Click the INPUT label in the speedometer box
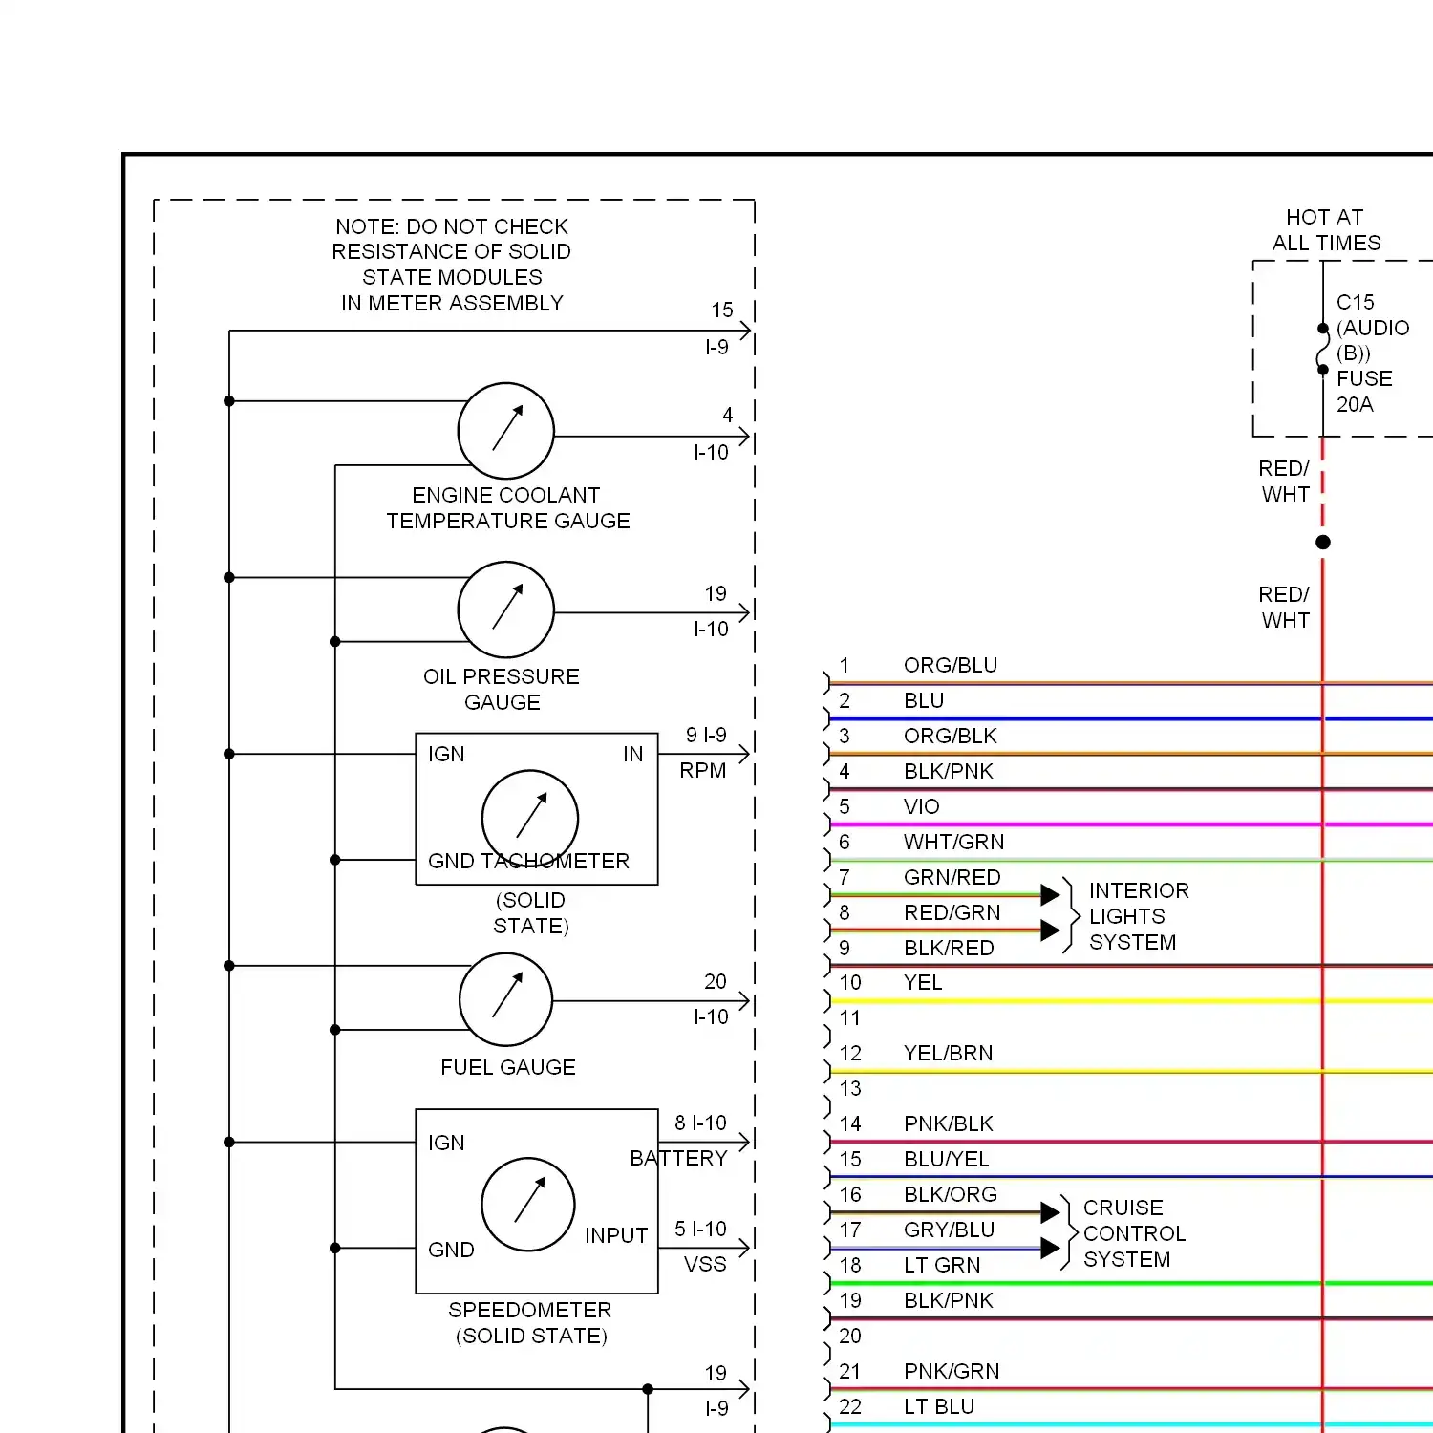1433x1433 pixels. click(616, 1235)
